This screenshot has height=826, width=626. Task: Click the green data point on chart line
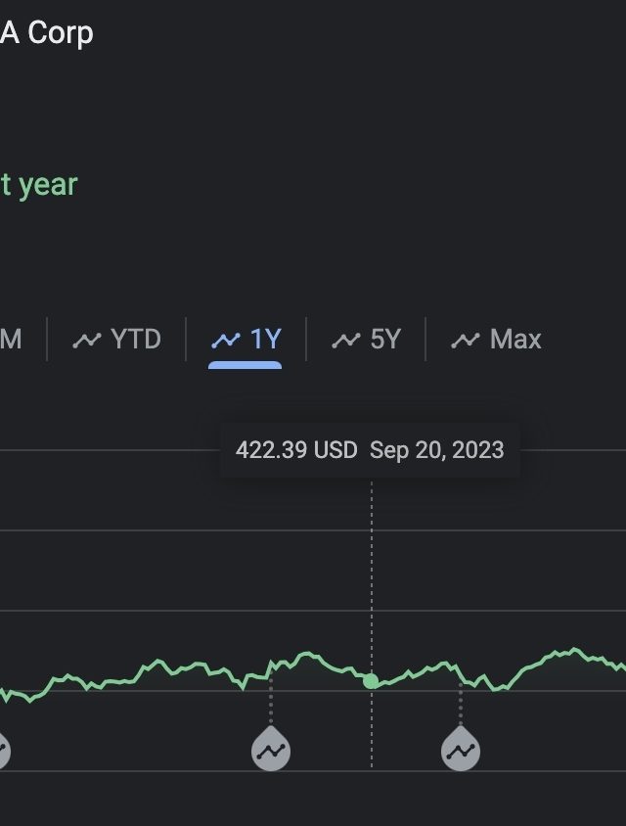pos(371,681)
